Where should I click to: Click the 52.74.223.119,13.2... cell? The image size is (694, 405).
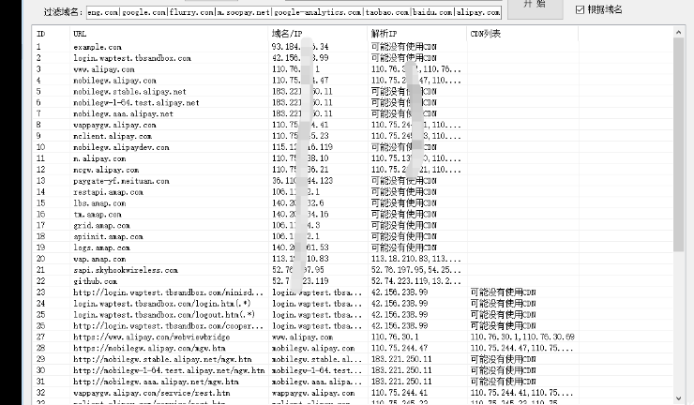click(x=416, y=281)
